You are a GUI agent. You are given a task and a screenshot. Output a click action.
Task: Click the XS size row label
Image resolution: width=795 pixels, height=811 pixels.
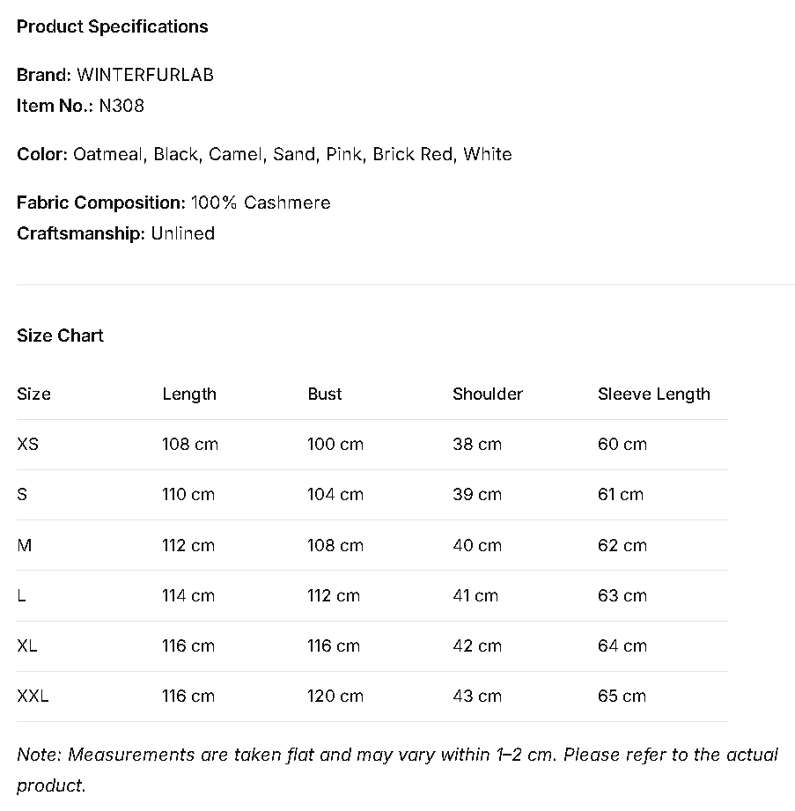coord(27,444)
